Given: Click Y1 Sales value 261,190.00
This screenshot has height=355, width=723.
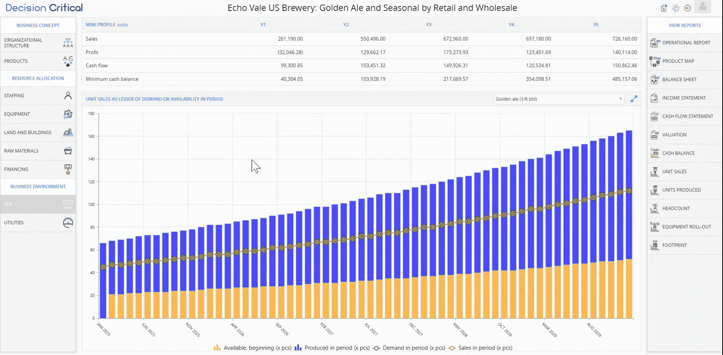Looking at the screenshot, I should pyautogui.click(x=290, y=39).
